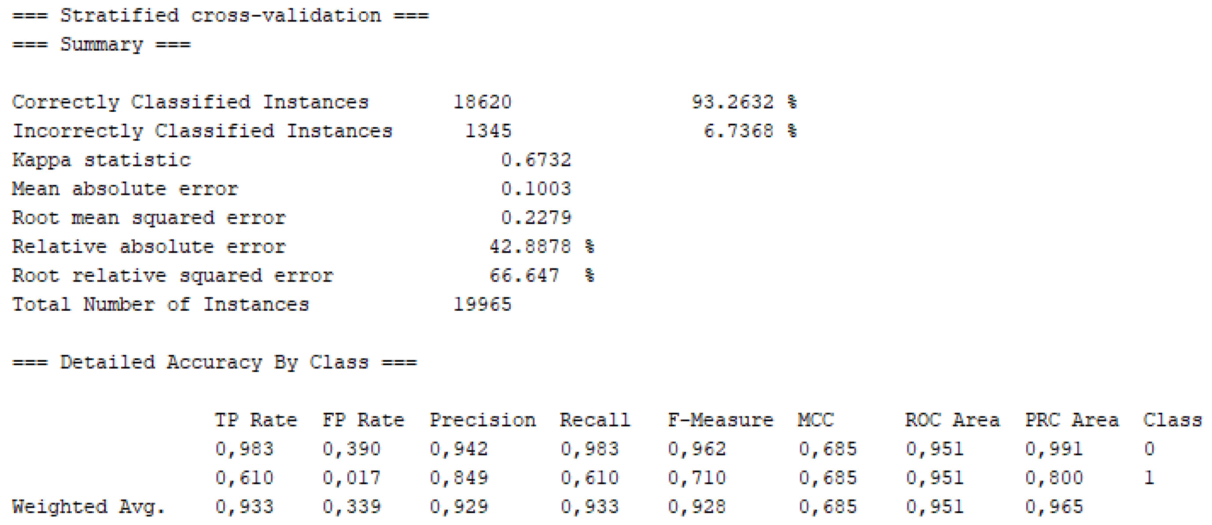Click the Stratified cross-validation heading
The height and width of the screenshot is (525, 1212).
220,16
